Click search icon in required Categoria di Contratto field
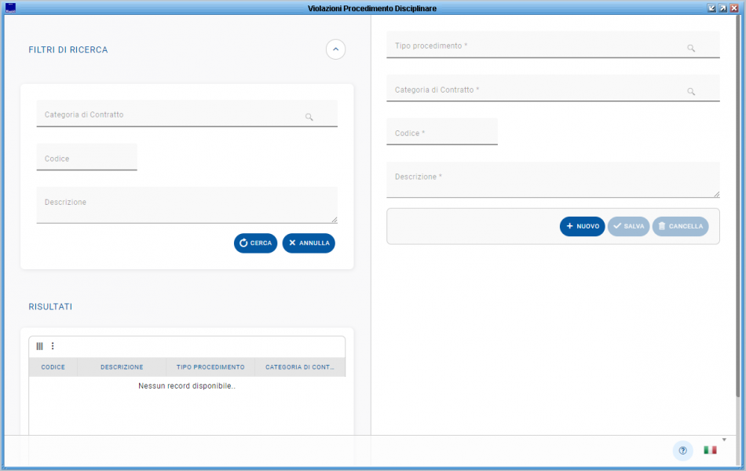The height and width of the screenshot is (471, 746). click(691, 91)
